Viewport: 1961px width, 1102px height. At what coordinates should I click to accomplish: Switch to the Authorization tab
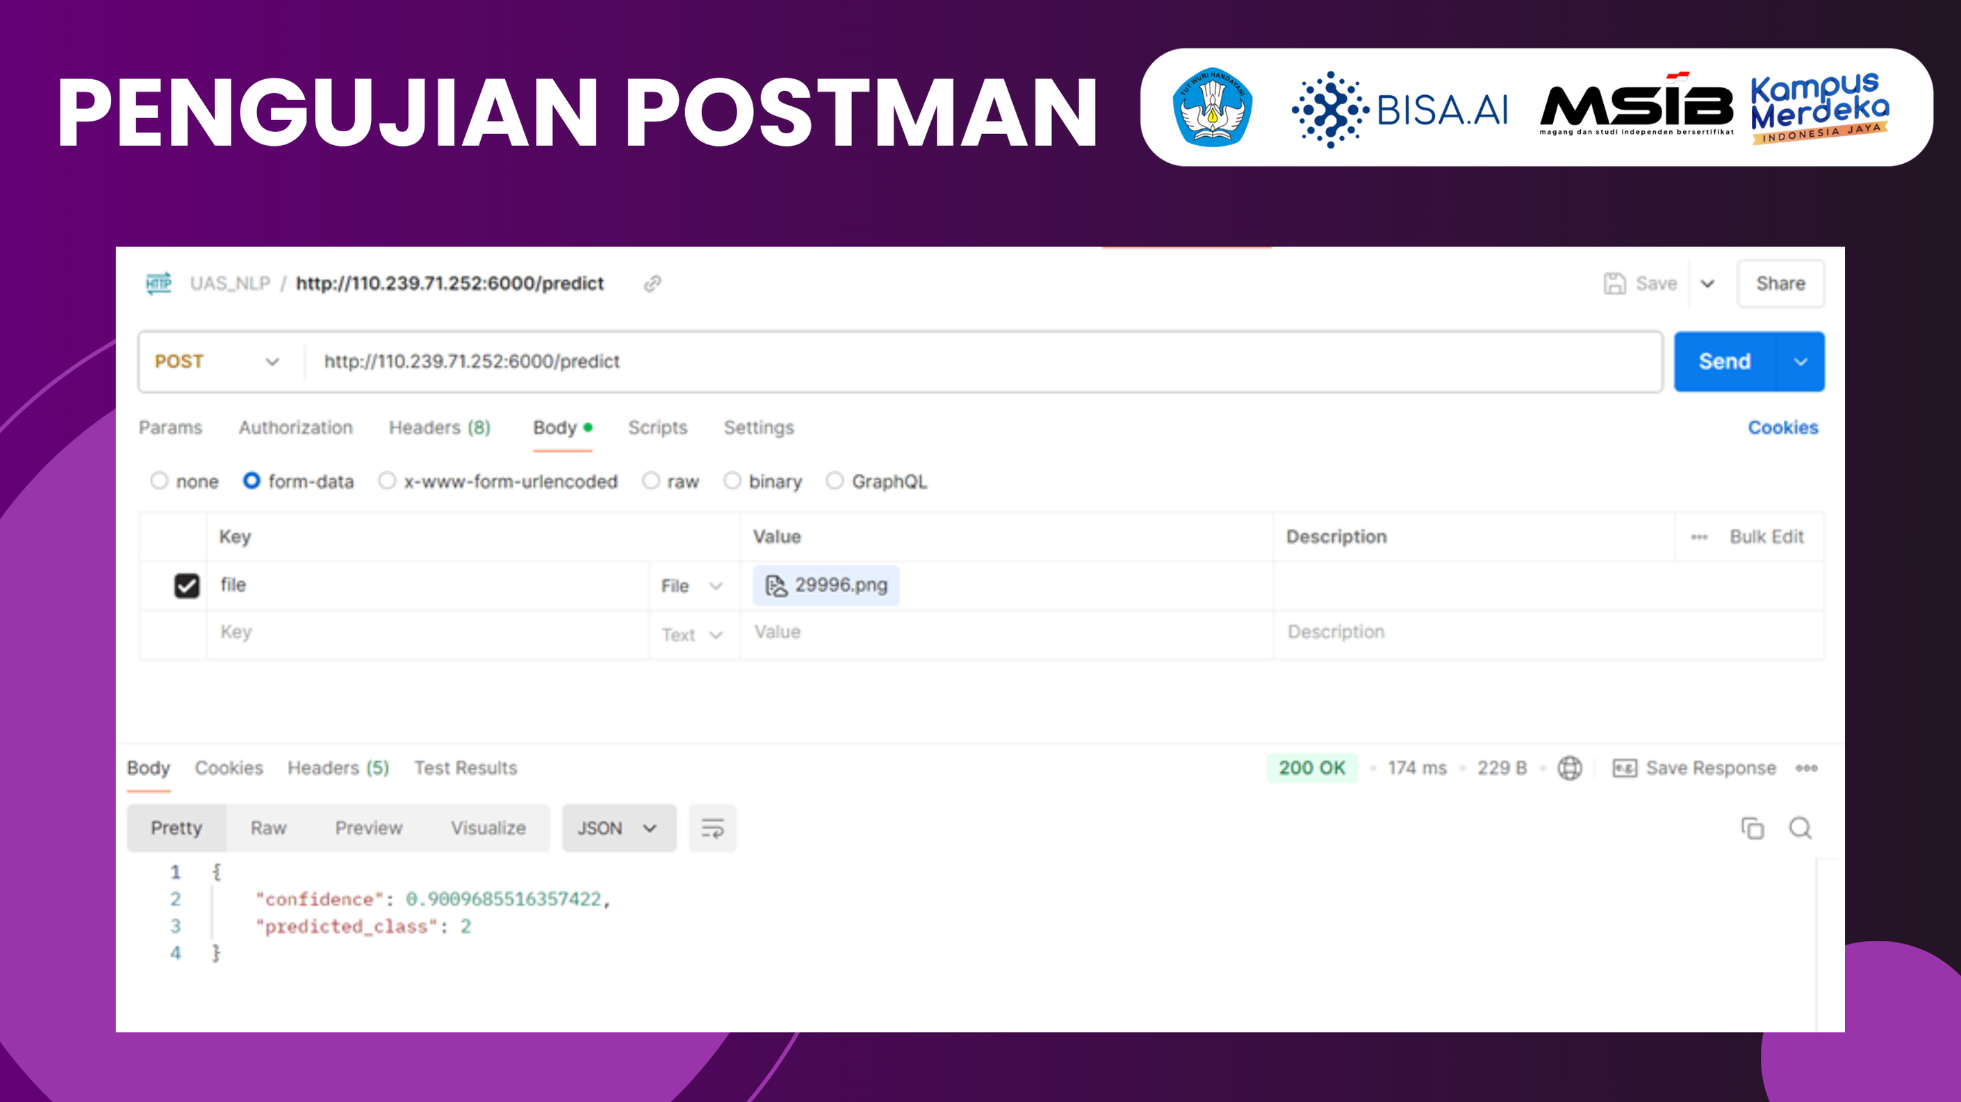tap(295, 428)
